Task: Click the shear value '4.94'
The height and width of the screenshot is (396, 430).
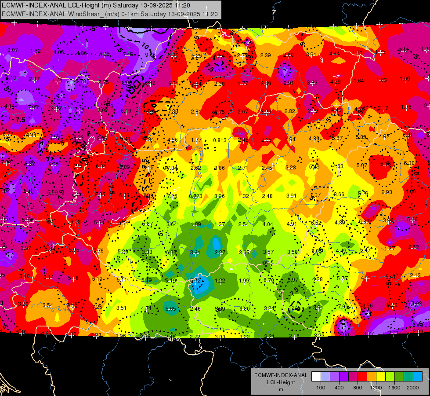Action: click(290, 139)
